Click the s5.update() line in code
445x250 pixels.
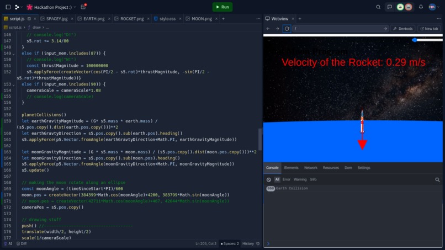click(x=35, y=171)
